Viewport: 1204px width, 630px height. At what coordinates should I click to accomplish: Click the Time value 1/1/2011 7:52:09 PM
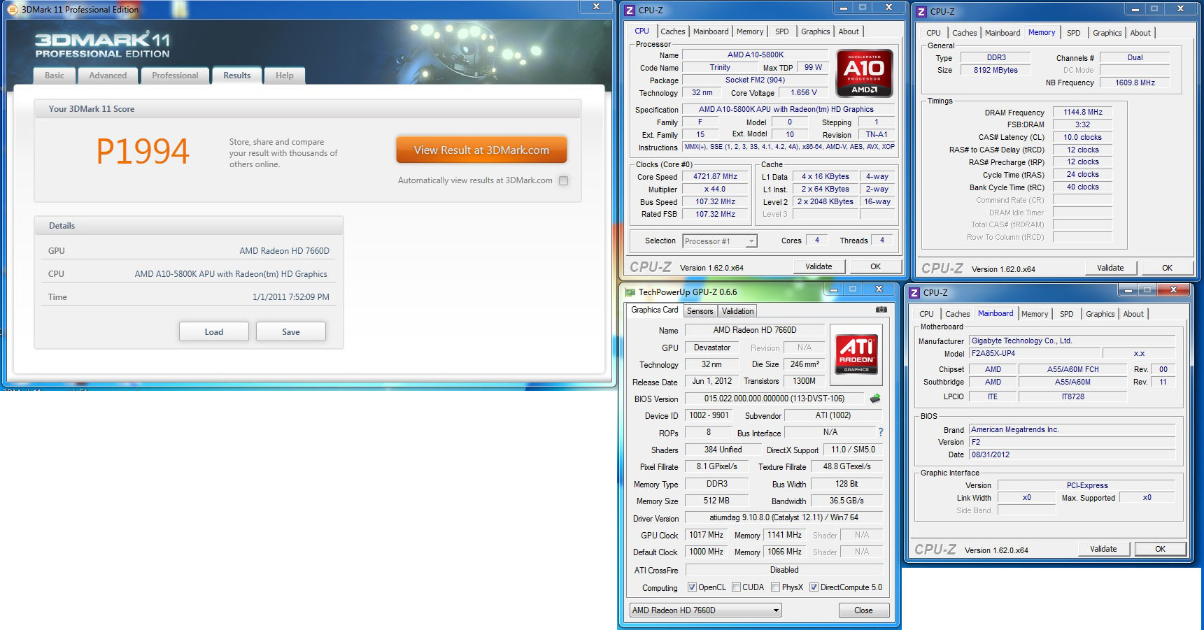click(290, 297)
